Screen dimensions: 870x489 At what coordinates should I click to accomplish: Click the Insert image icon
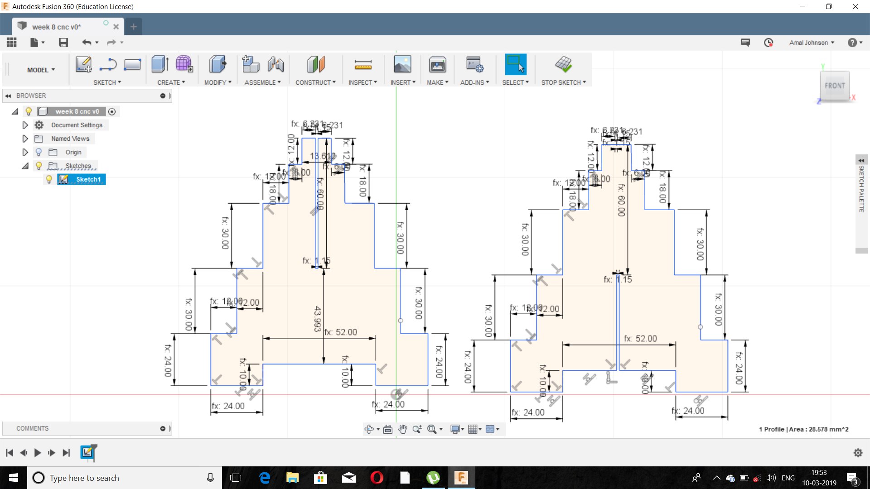[402, 64]
